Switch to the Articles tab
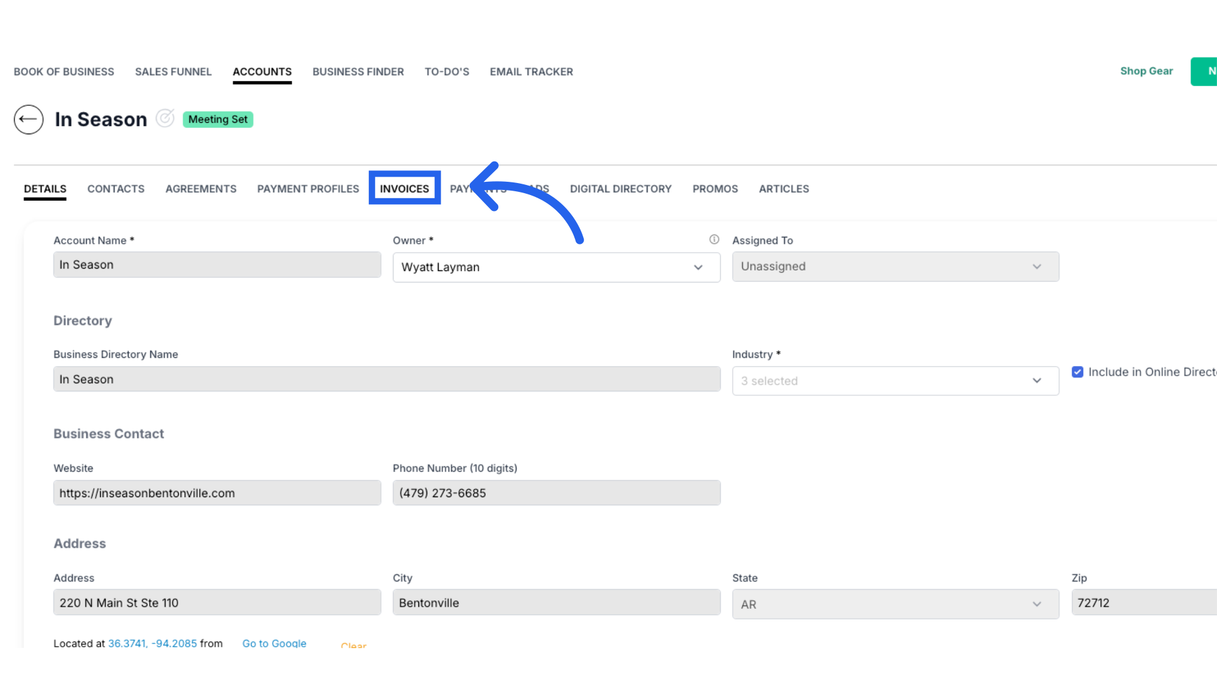The image size is (1217, 684). tap(784, 189)
